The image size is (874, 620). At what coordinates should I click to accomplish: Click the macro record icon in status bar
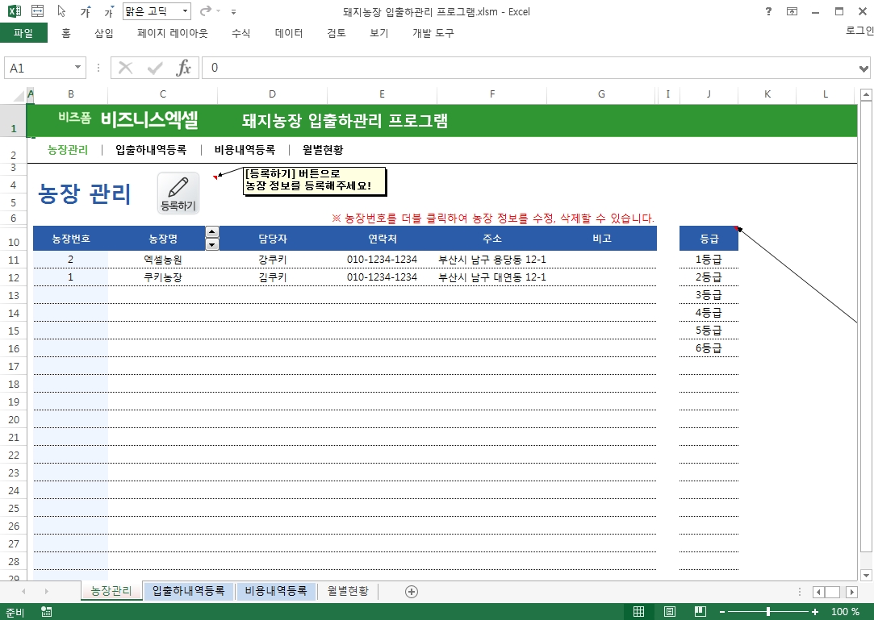[x=46, y=612]
